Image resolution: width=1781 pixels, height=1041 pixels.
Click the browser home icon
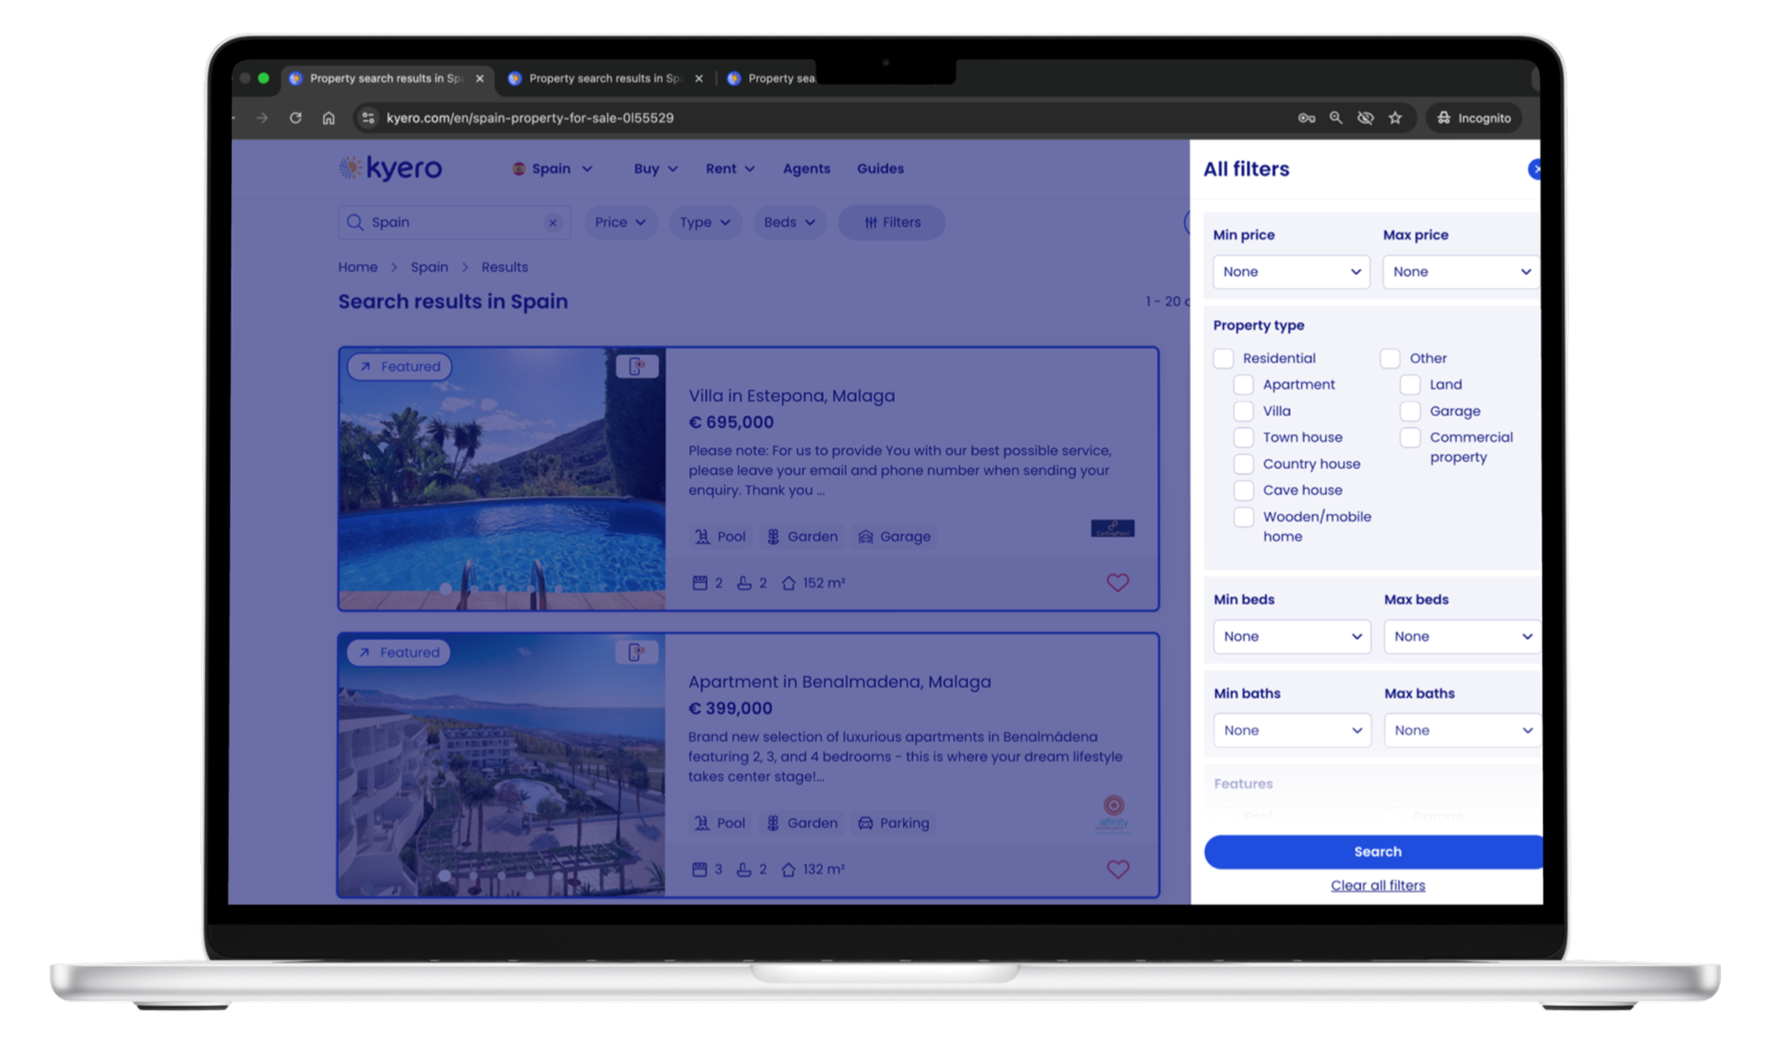pos(329,118)
